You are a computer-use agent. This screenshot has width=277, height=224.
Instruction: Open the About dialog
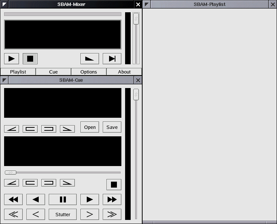(x=124, y=72)
